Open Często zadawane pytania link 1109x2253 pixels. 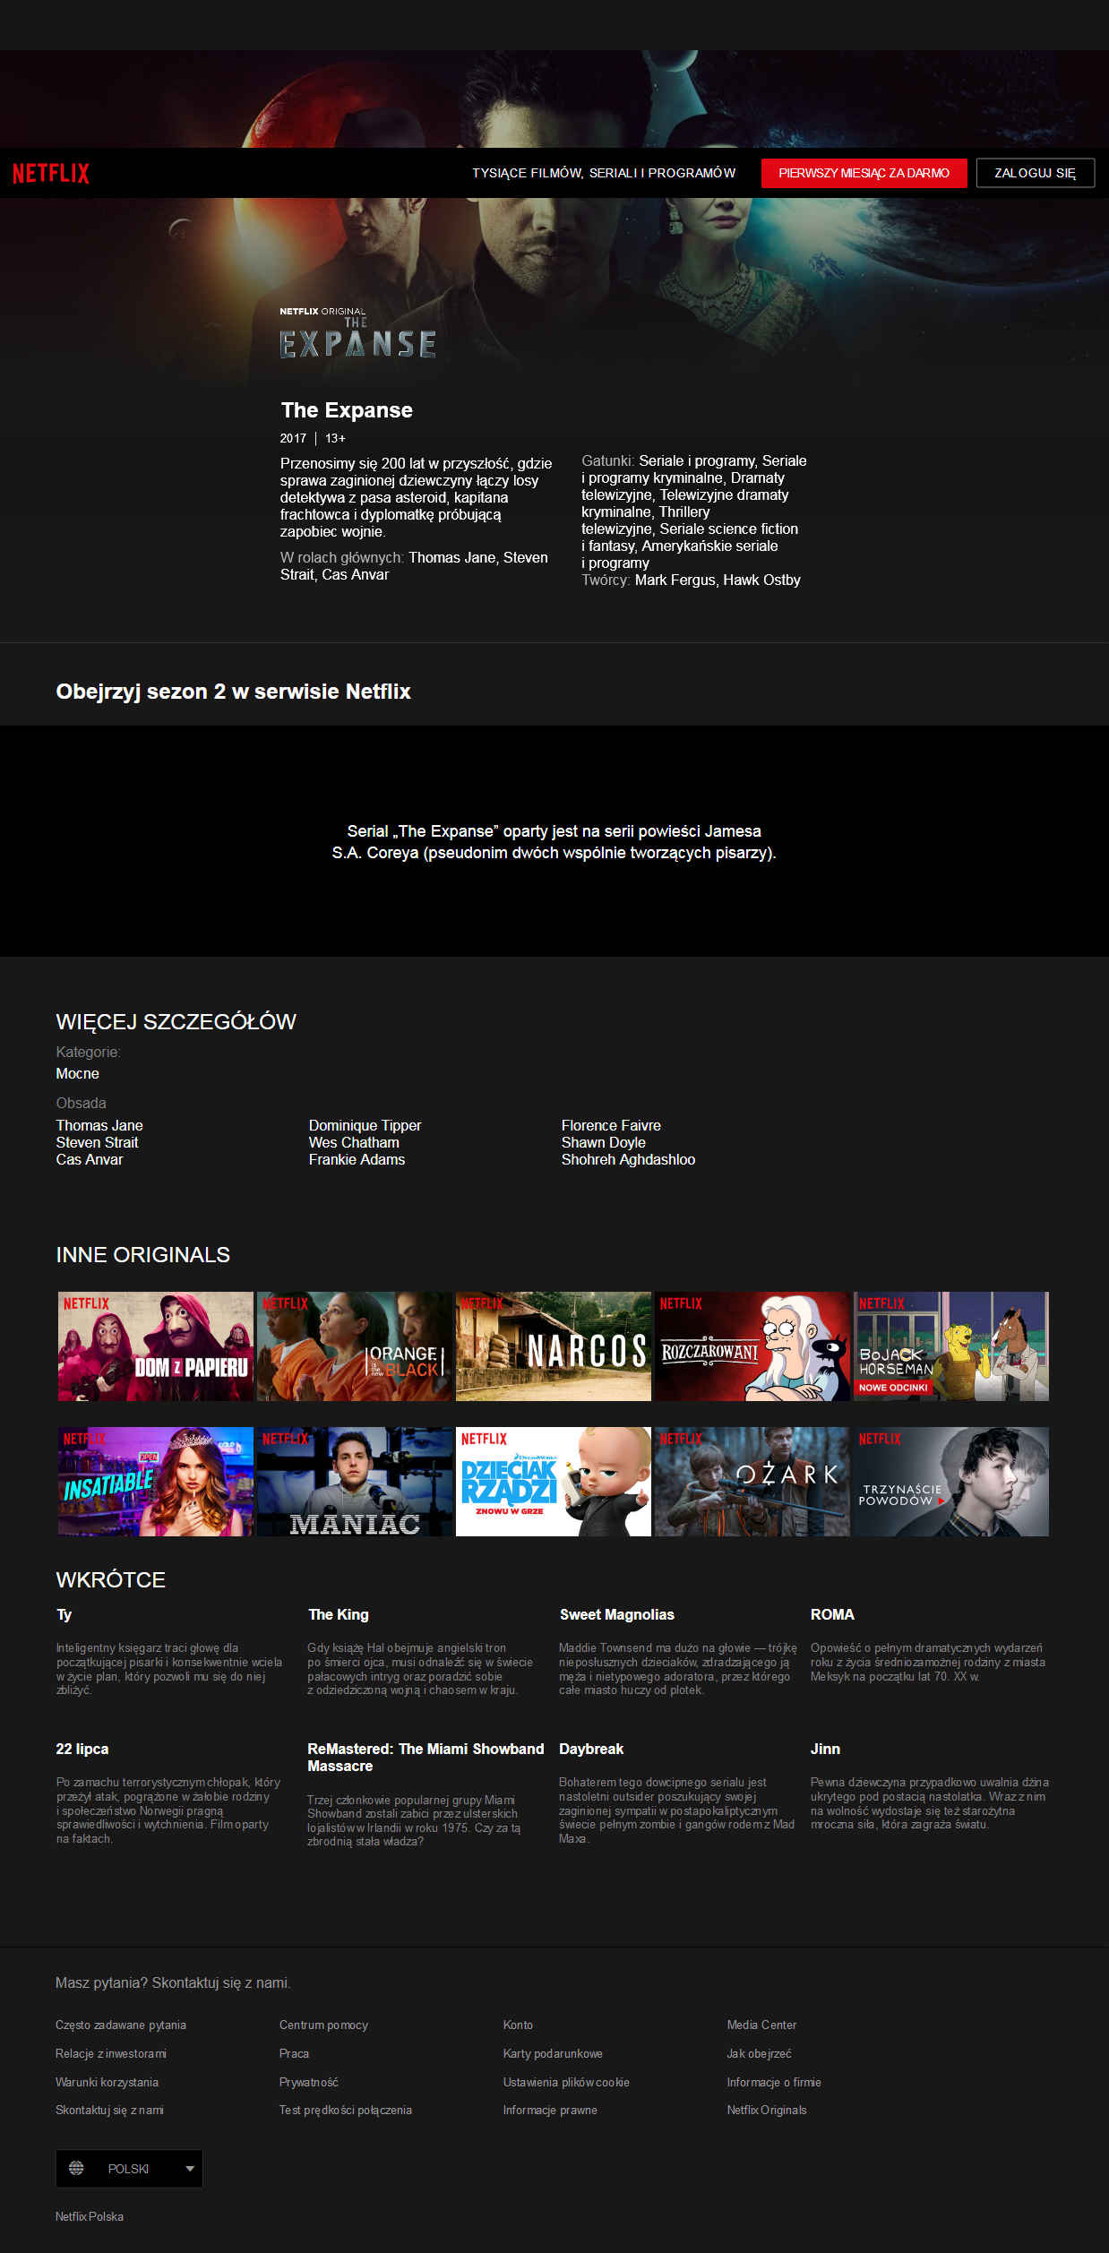121,2025
